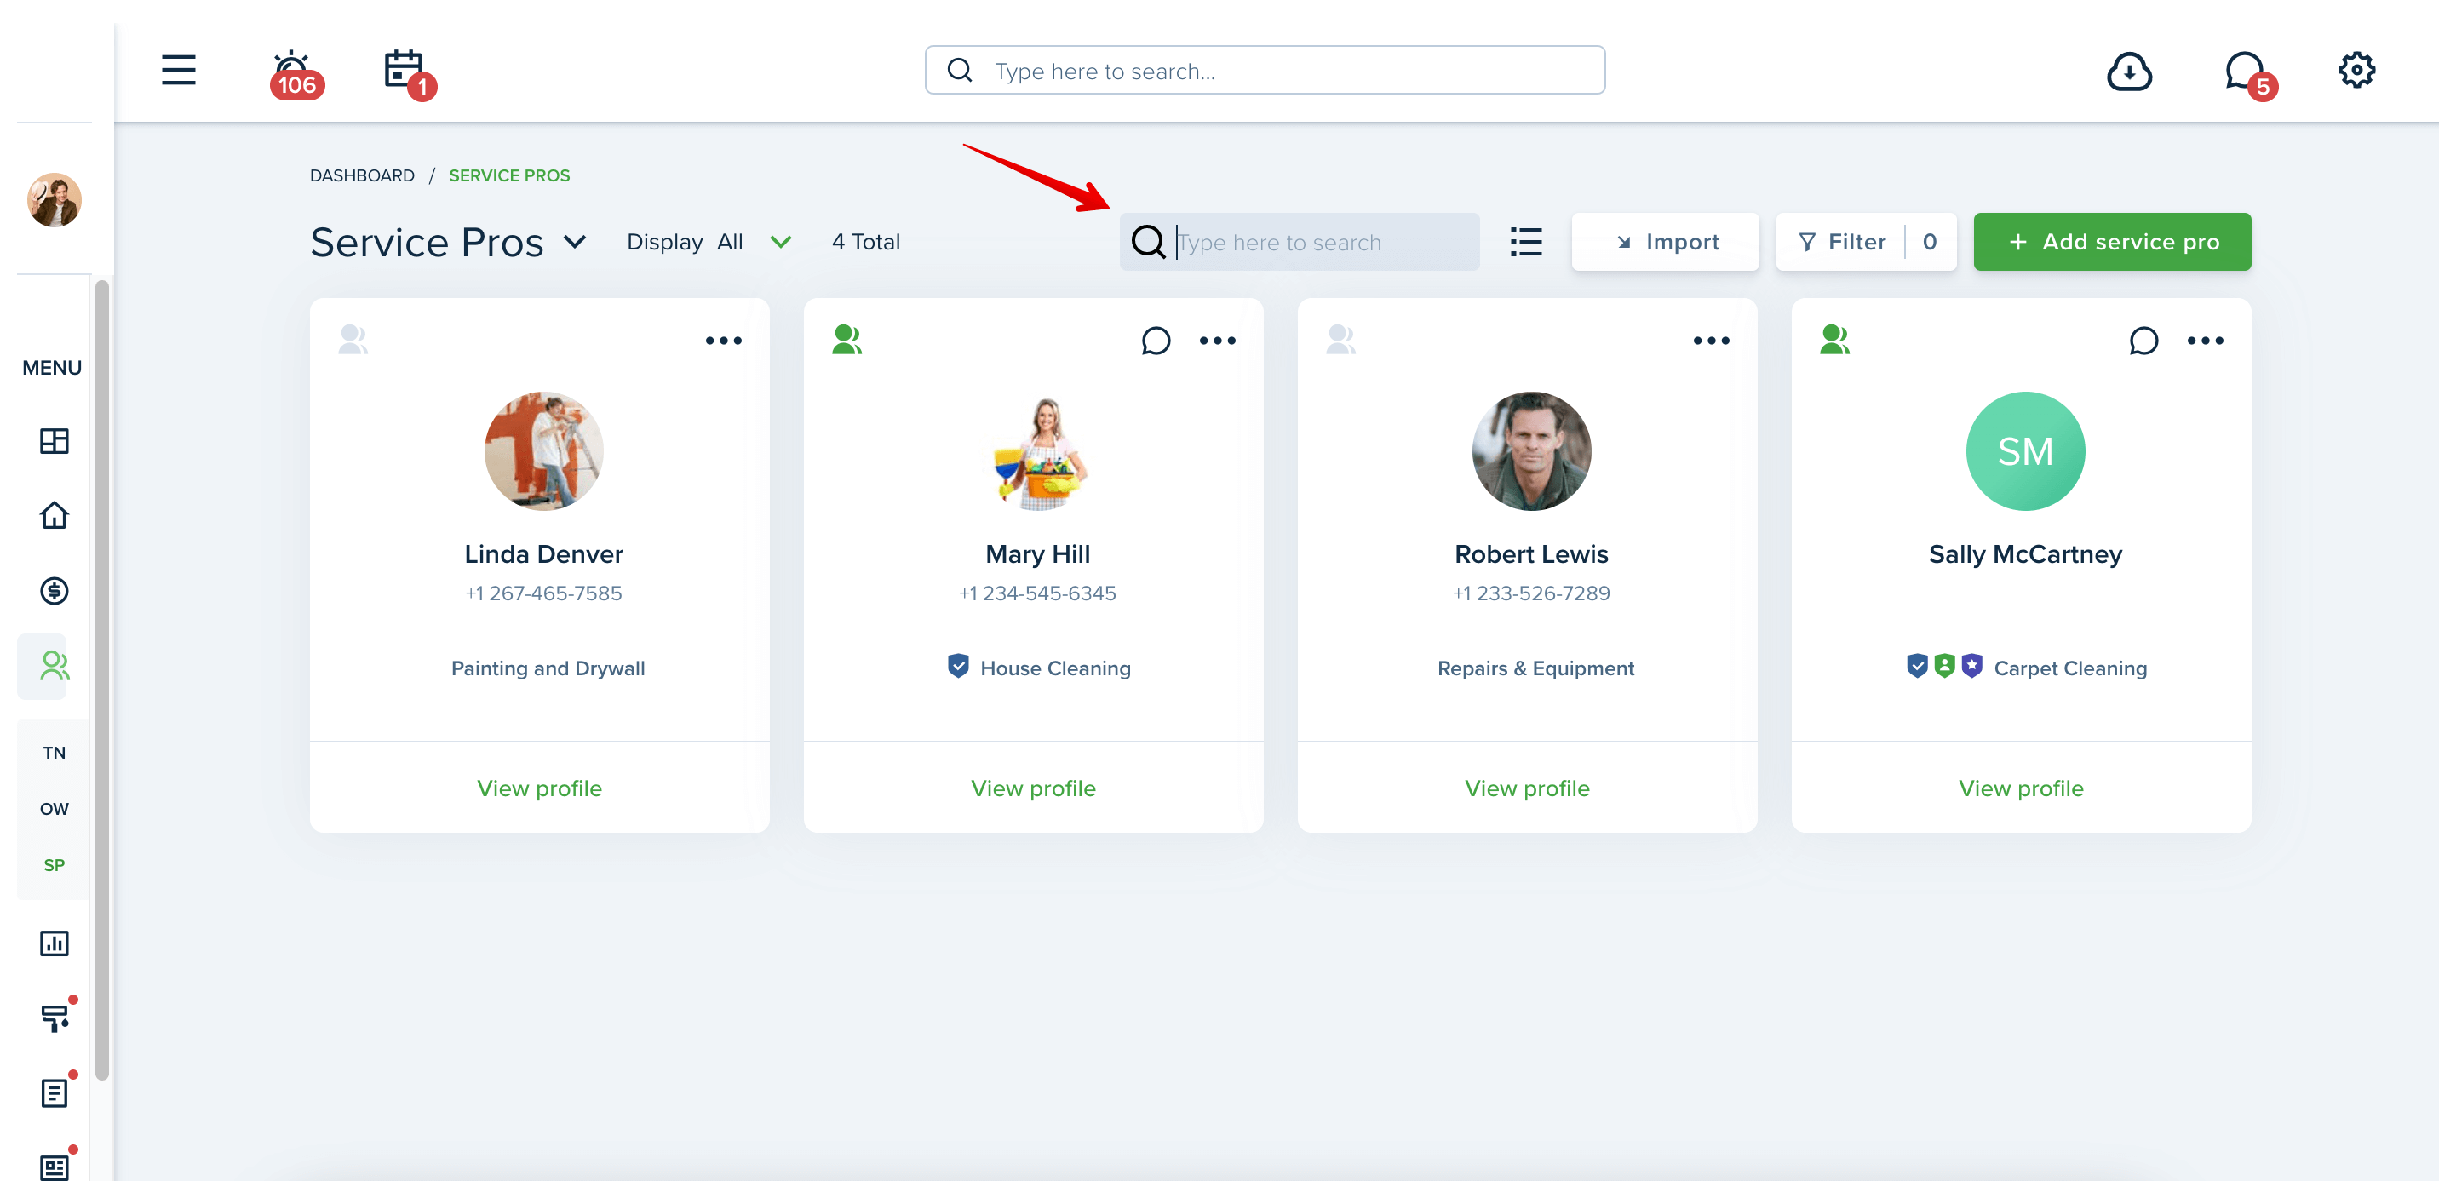Click the sidebar vertical scrollbar
The image size is (2439, 1181).
102,679
